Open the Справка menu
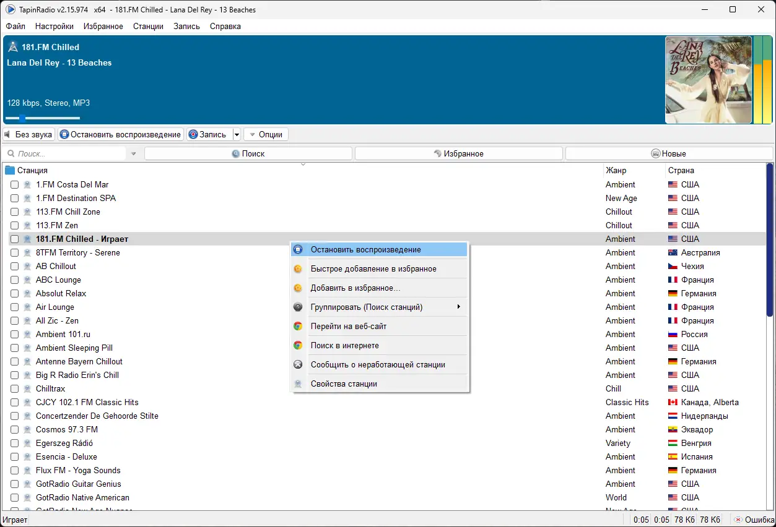 [225, 26]
